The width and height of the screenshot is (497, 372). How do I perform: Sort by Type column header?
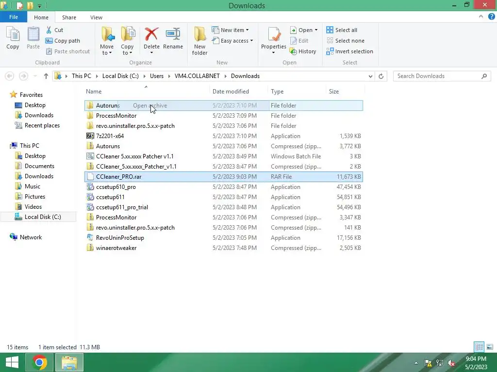pos(277,92)
